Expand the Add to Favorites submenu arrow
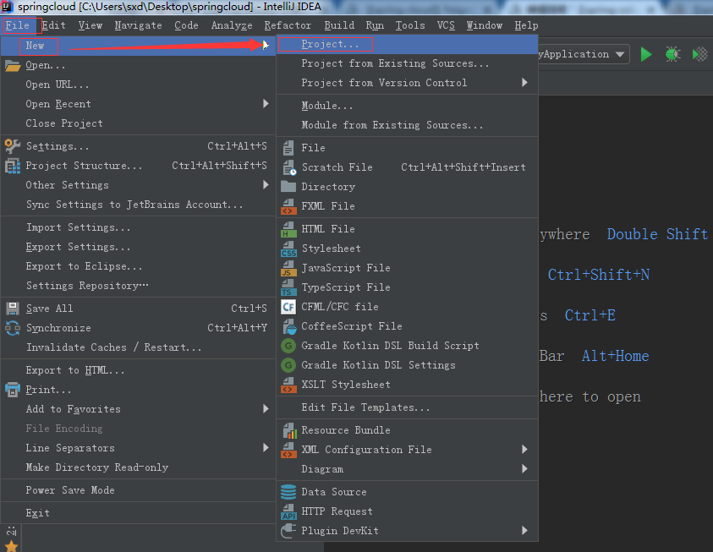The image size is (713, 552). coord(266,408)
